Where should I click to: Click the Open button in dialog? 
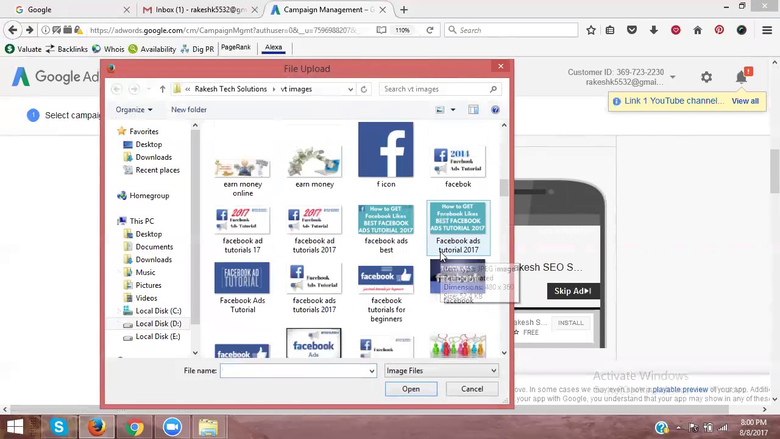coord(411,389)
